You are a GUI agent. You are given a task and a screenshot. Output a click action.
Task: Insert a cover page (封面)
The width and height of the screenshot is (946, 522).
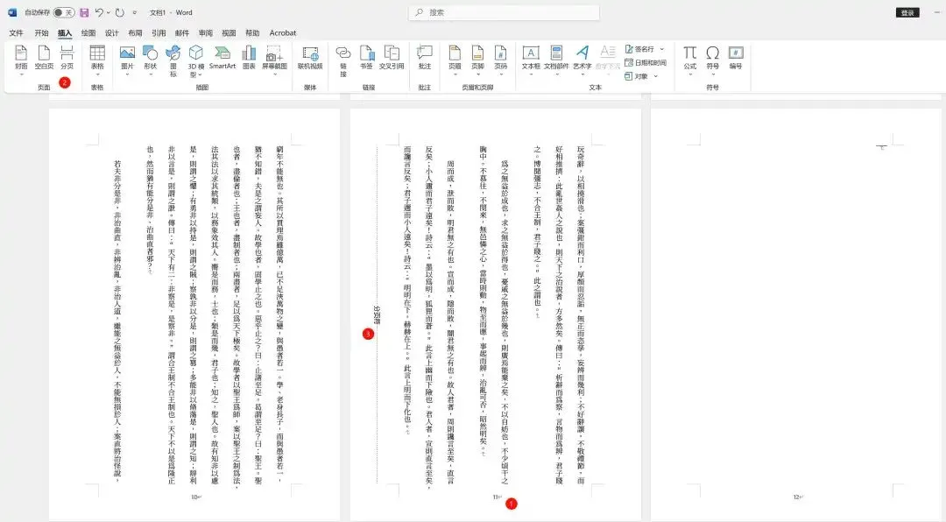point(21,57)
